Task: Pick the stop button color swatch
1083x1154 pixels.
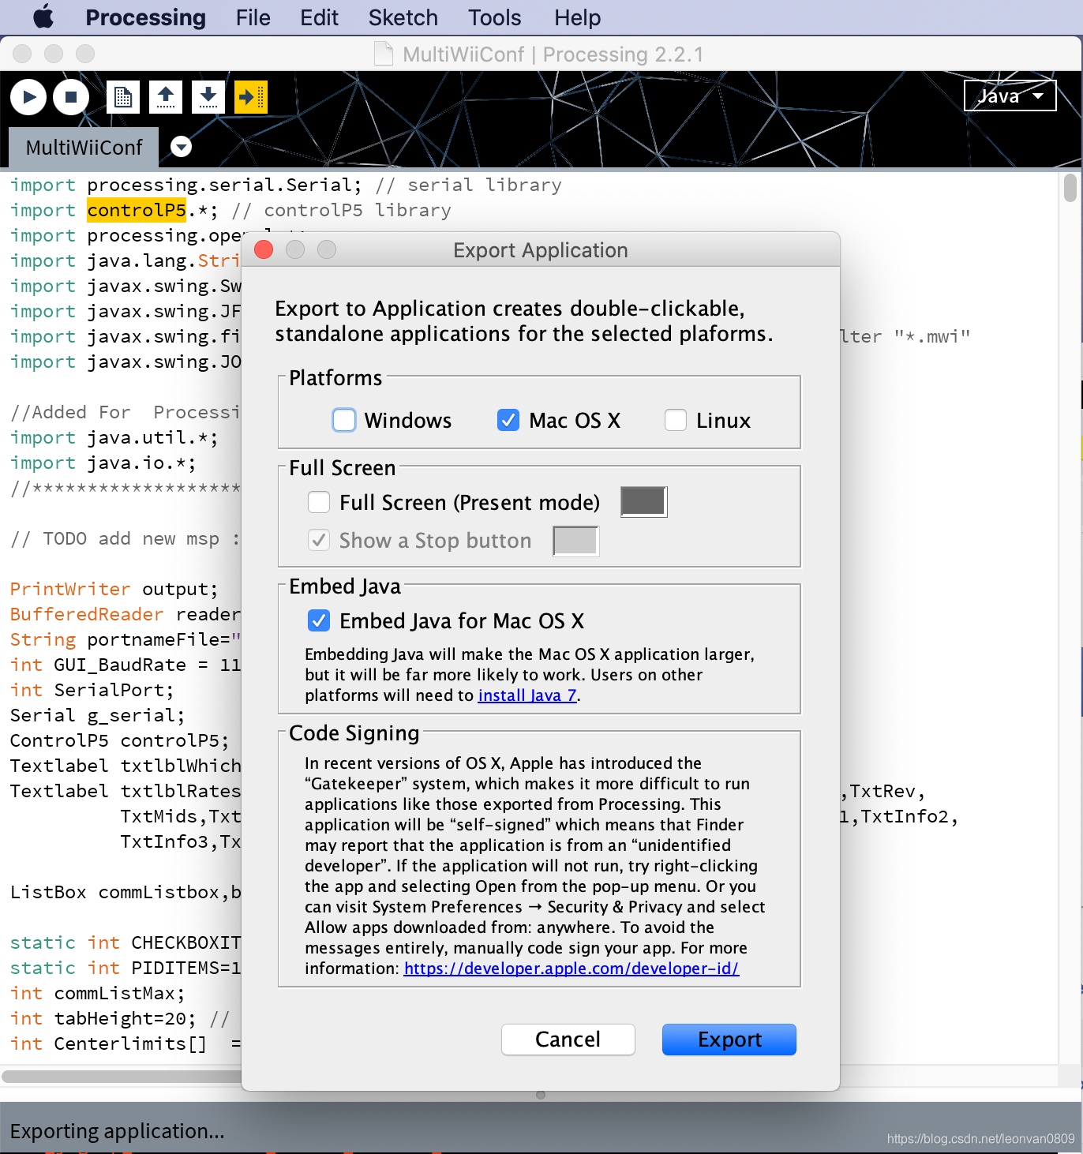Action: click(575, 541)
